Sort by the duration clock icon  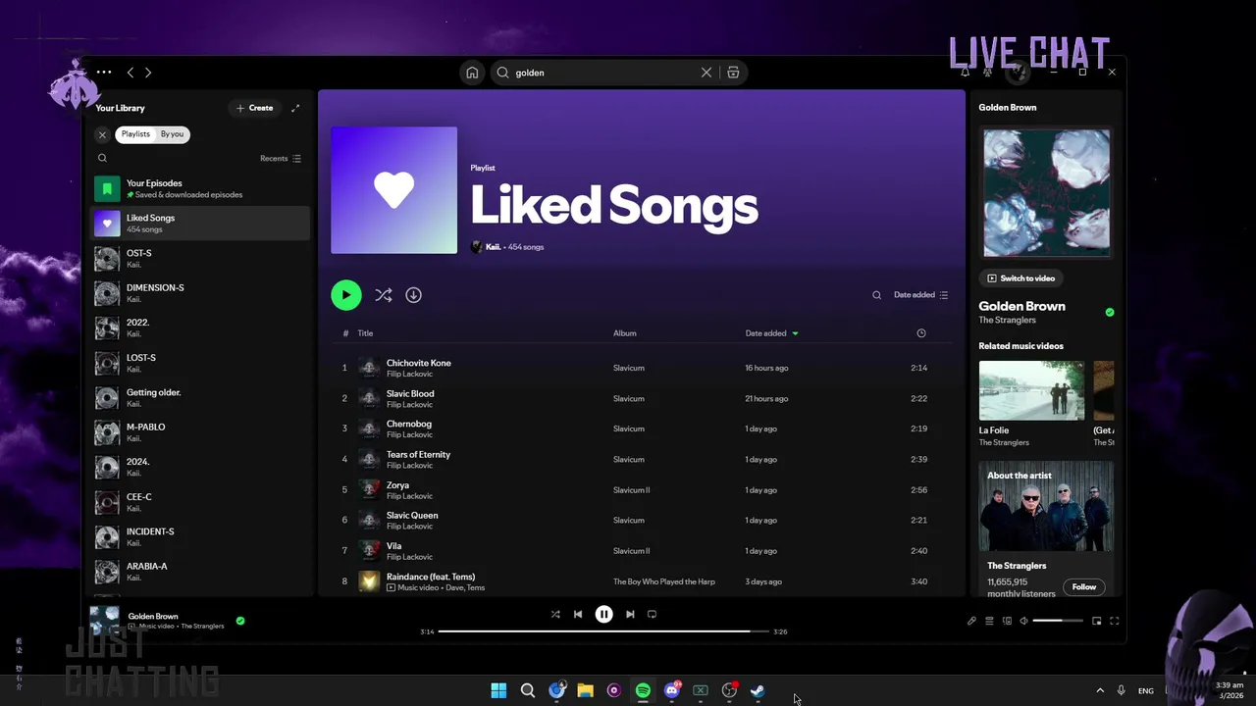tap(921, 333)
